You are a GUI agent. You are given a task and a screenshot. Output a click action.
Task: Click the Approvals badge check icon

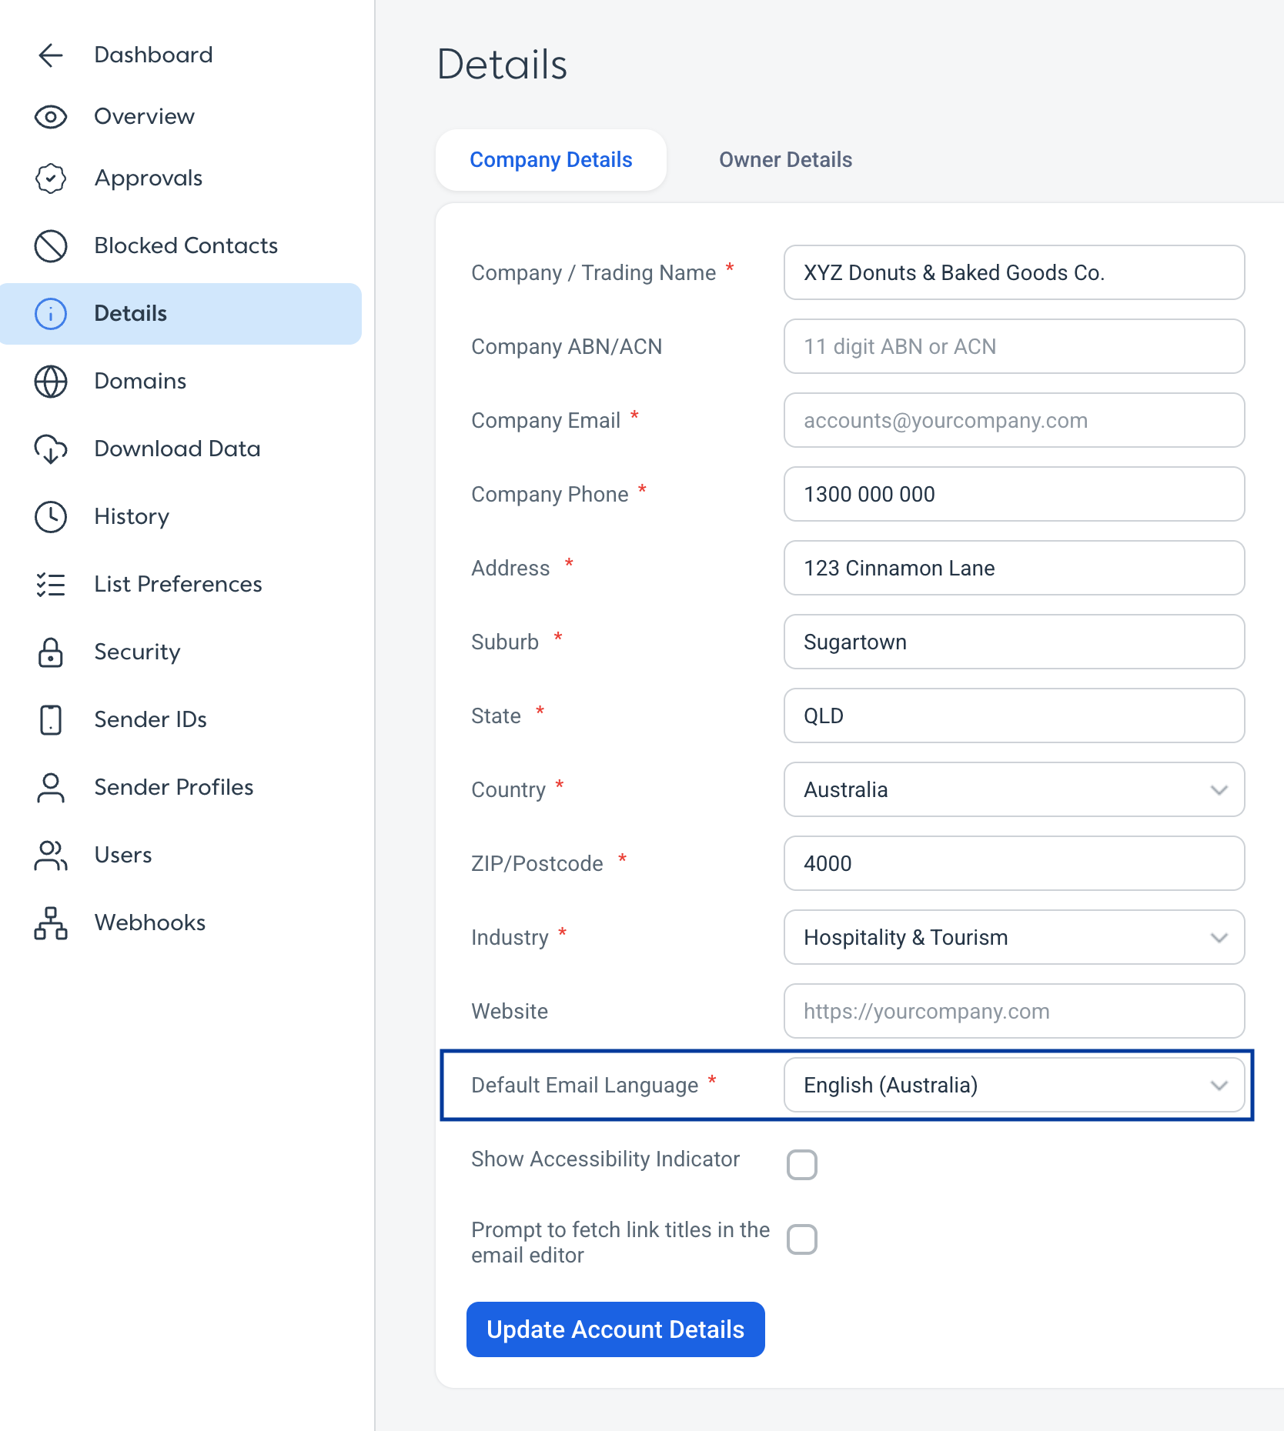[x=51, y=178]
